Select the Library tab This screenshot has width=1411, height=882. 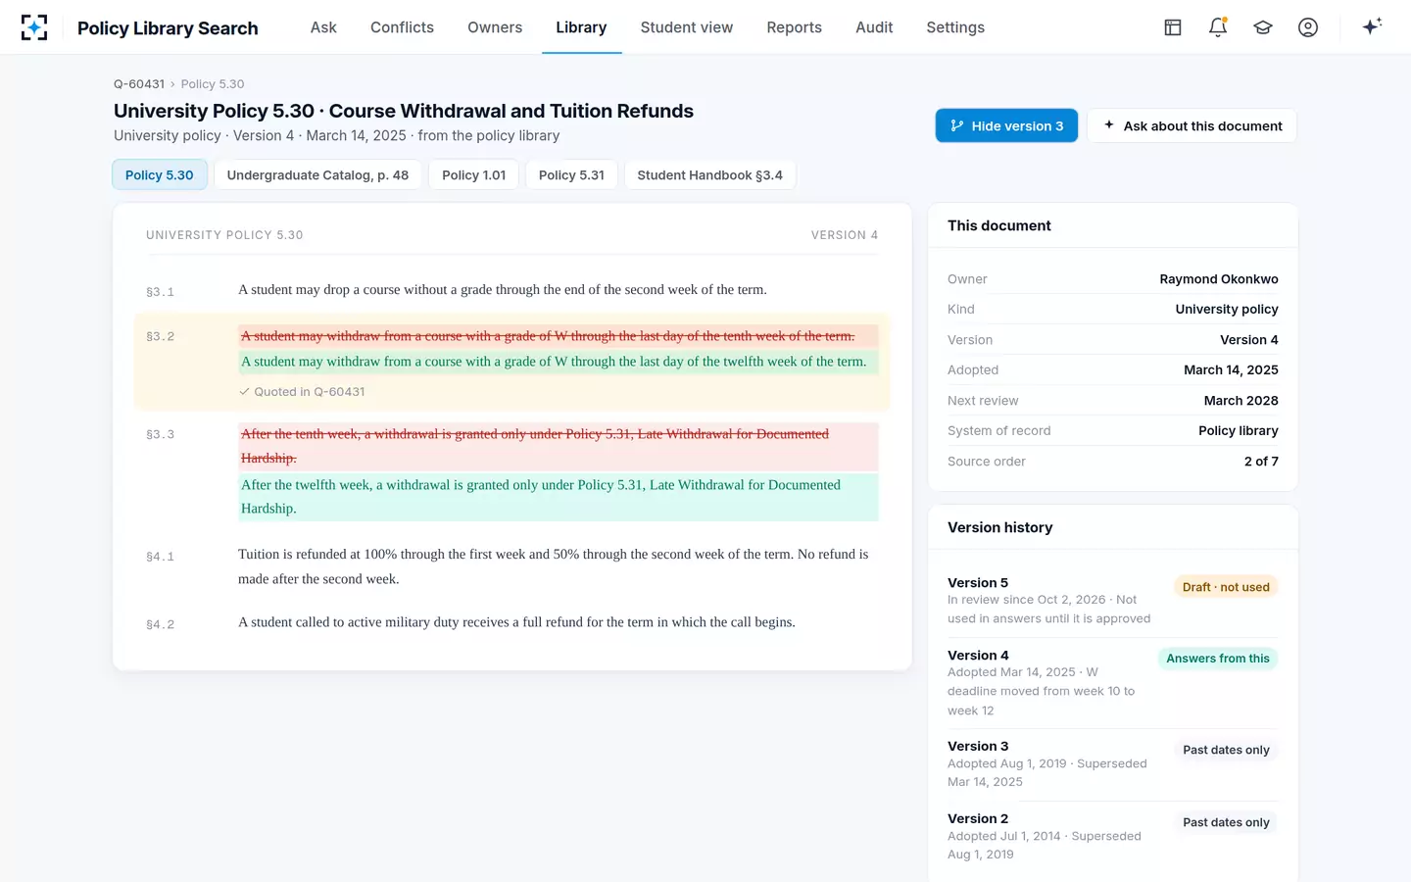tap(581, 27)
